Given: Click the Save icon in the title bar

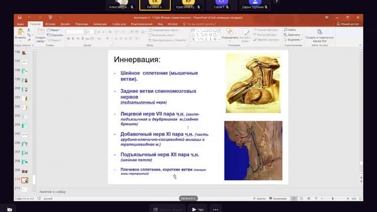Looking at the screenshot, I should coord(19,17).
